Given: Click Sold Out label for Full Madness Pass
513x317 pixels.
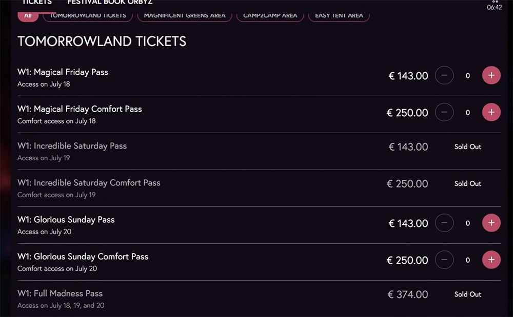Looking at the screenshot, I should click(x=467, y=294).
